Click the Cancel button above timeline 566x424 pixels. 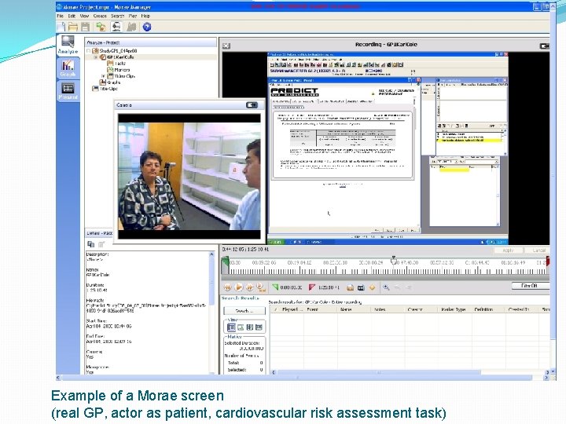(538, 250)
